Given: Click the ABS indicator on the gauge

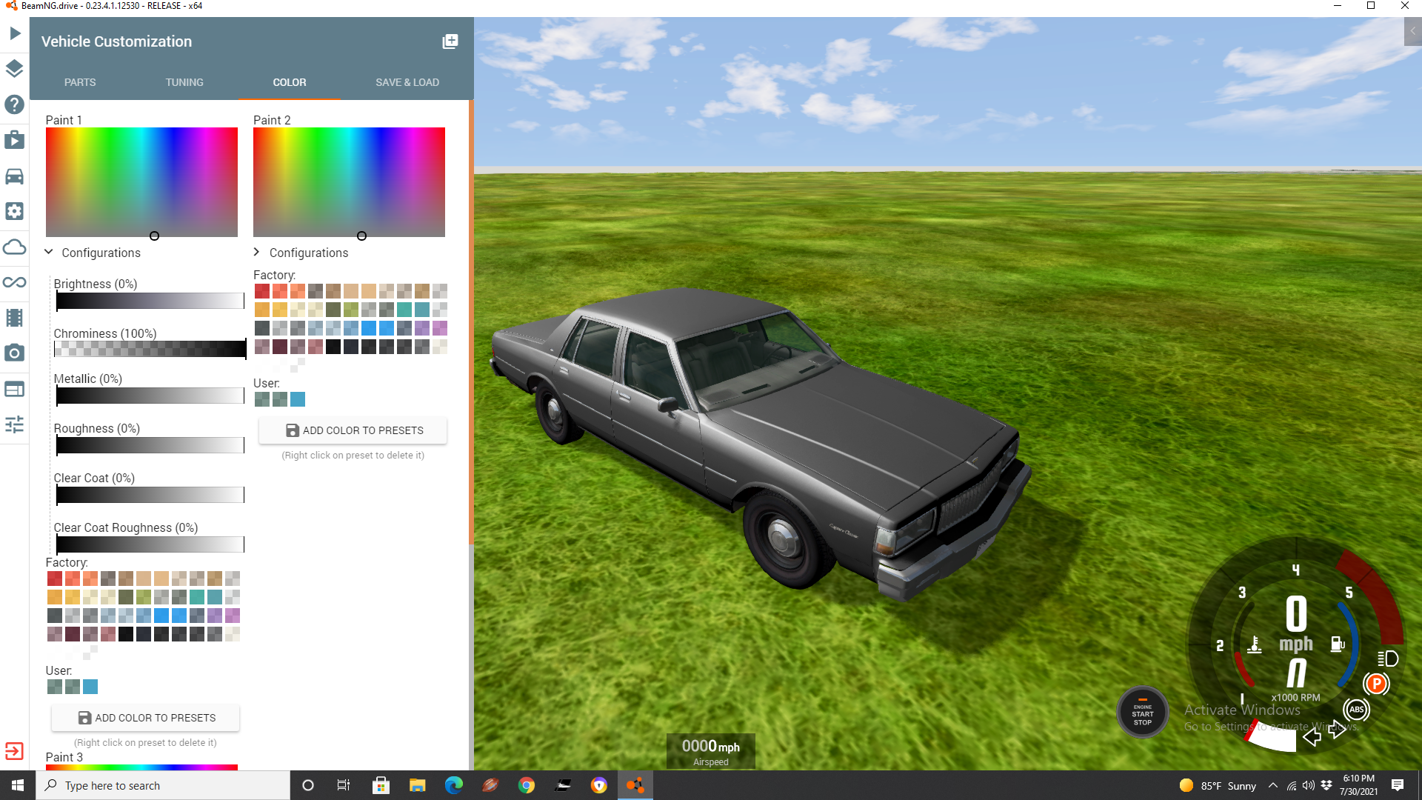Looking at the screenshot, I should click(x=1357, y=710).
